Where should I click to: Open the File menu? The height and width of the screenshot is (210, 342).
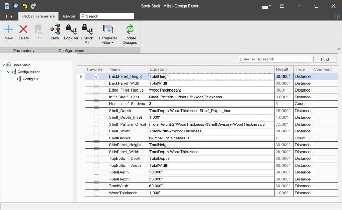[x=9, y=16]
